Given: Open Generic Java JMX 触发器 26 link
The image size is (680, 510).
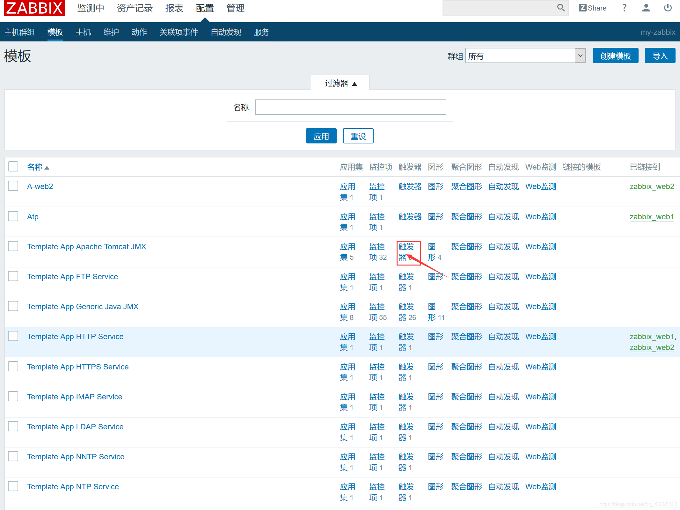Looking at the screenshot, I should coord(407,312).
